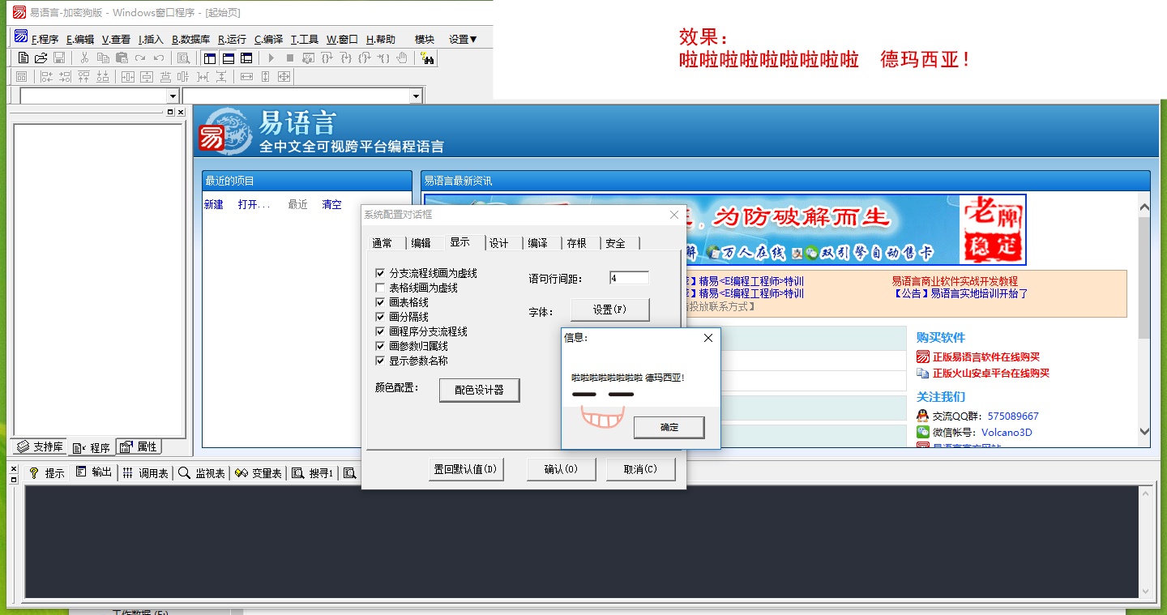The height and width of the screenshot is (615, 1167).
Task: Expand the right toolbar combo box
Action: (416, 96)
